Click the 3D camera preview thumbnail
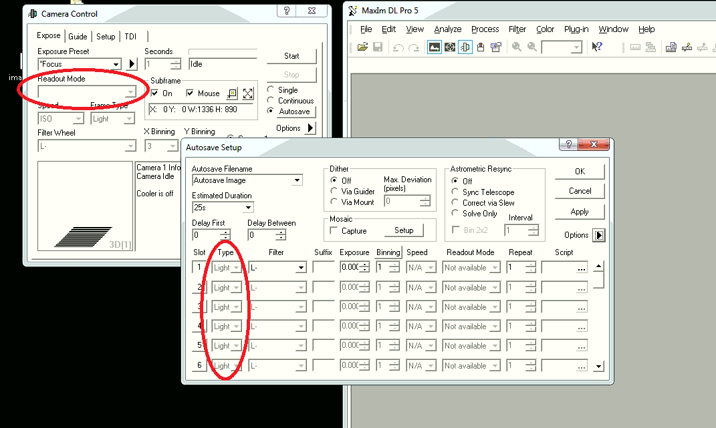The width and height of the screenshot is (716, 428). [x=85, y=206]
